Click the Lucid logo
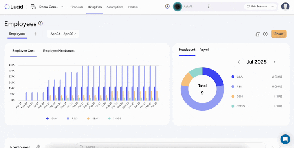Screen dimensions: 294x148 pyautogui.click(x=14, y=7)
